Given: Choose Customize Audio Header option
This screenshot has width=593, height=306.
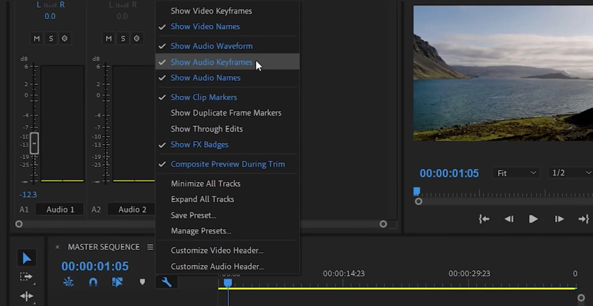Looking at the screenshot, I should [217, 266].
